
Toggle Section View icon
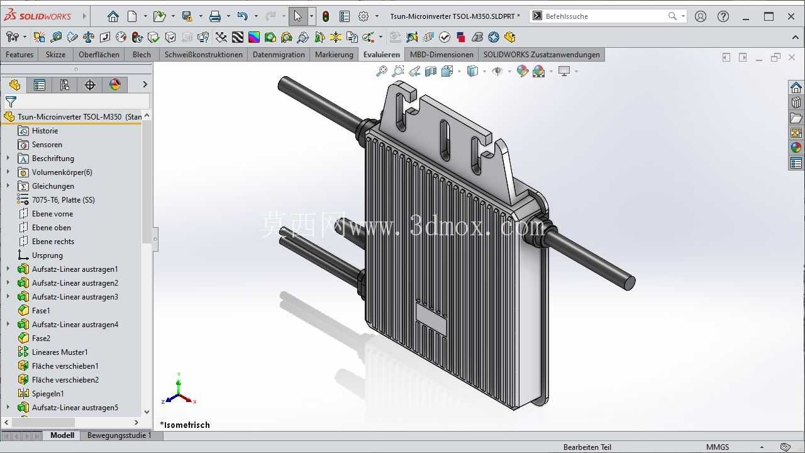[431, 71]
